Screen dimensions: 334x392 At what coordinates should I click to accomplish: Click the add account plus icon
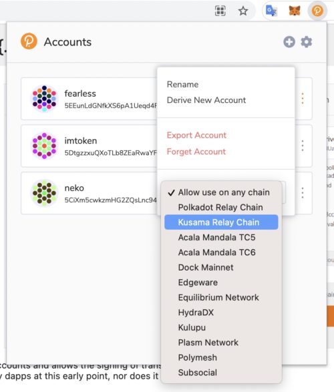point(289,42)
